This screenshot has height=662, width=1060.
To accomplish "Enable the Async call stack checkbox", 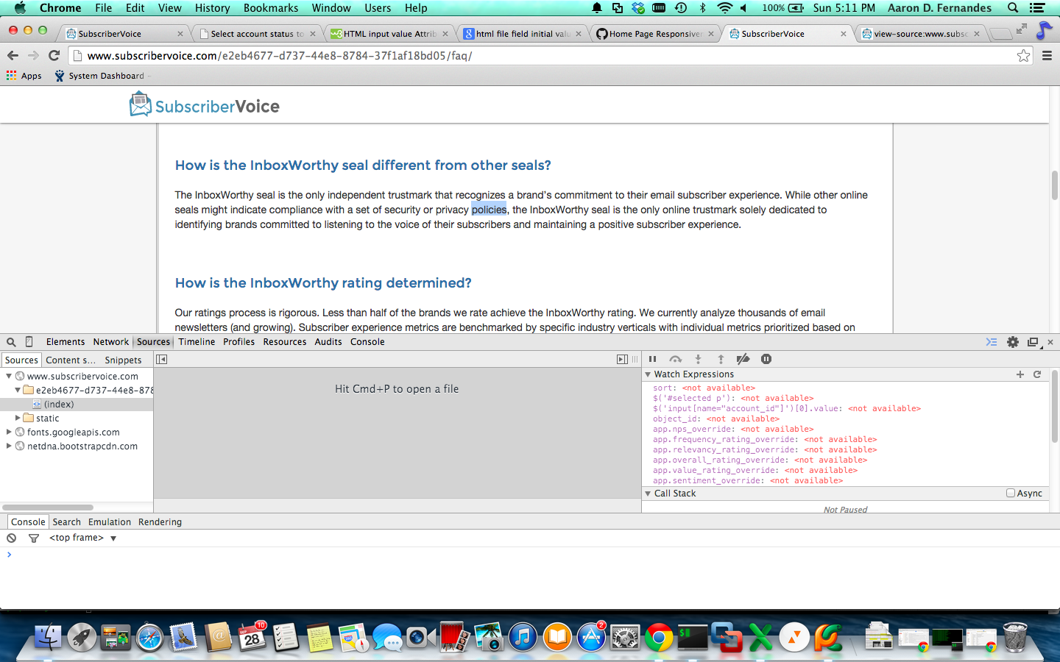I will [1011, 494].
